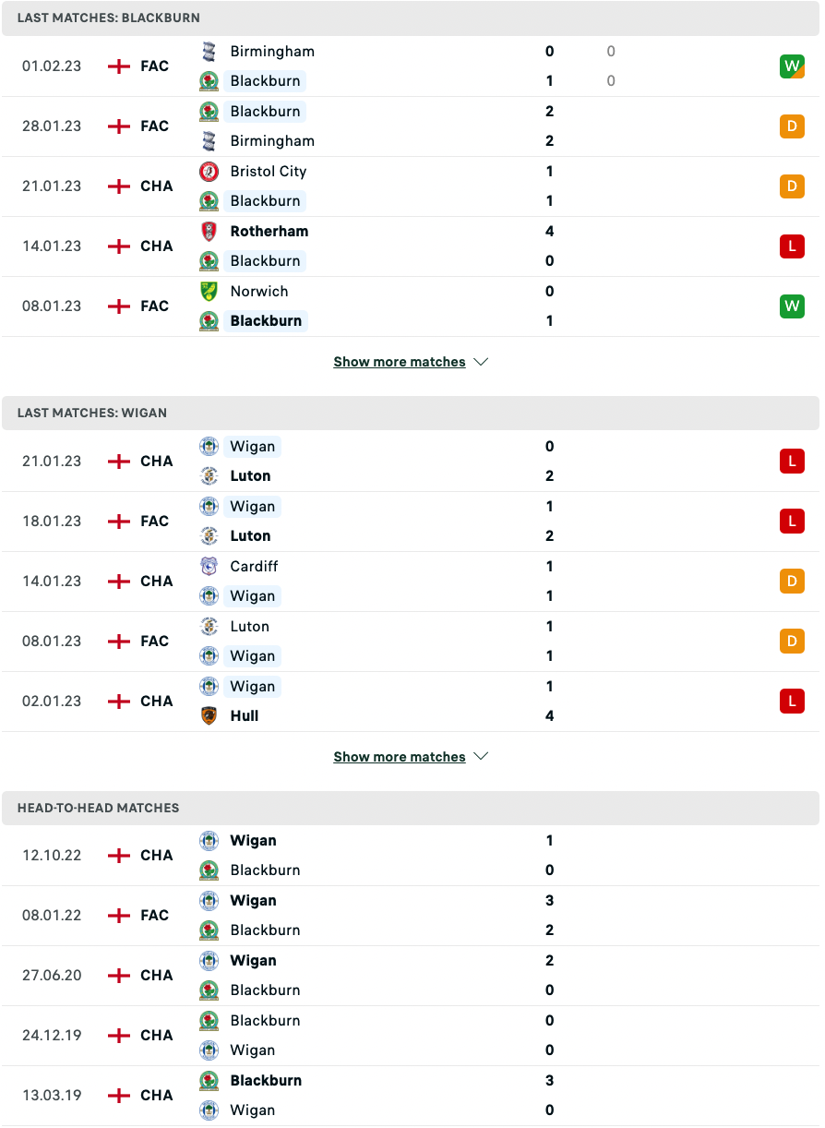Click the red L badge for Rotherham match

pyautogui.click(x=792, y=246)
